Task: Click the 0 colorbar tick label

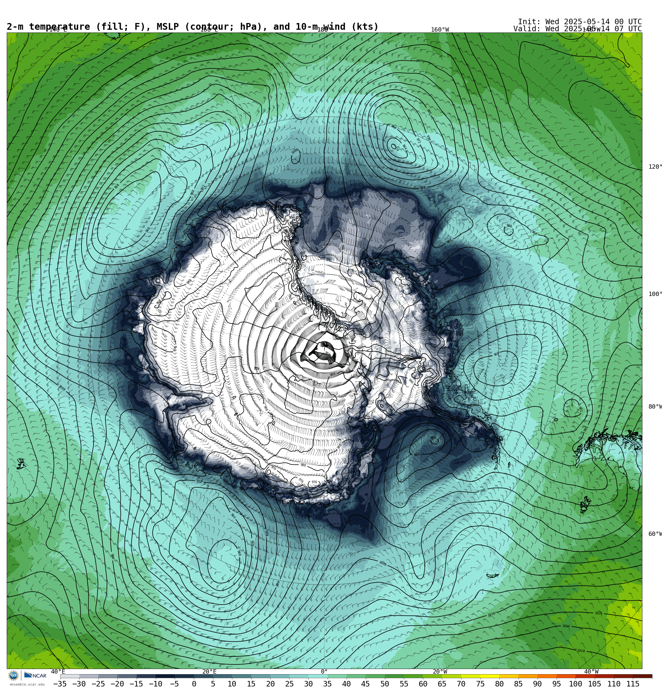Action: coord(194,684)
